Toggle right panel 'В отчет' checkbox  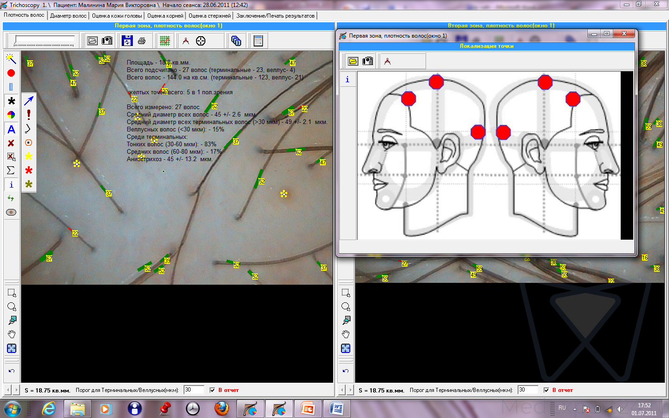[546, 390]
